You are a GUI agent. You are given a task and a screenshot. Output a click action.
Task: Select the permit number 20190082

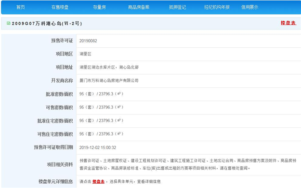pos(88,41)
